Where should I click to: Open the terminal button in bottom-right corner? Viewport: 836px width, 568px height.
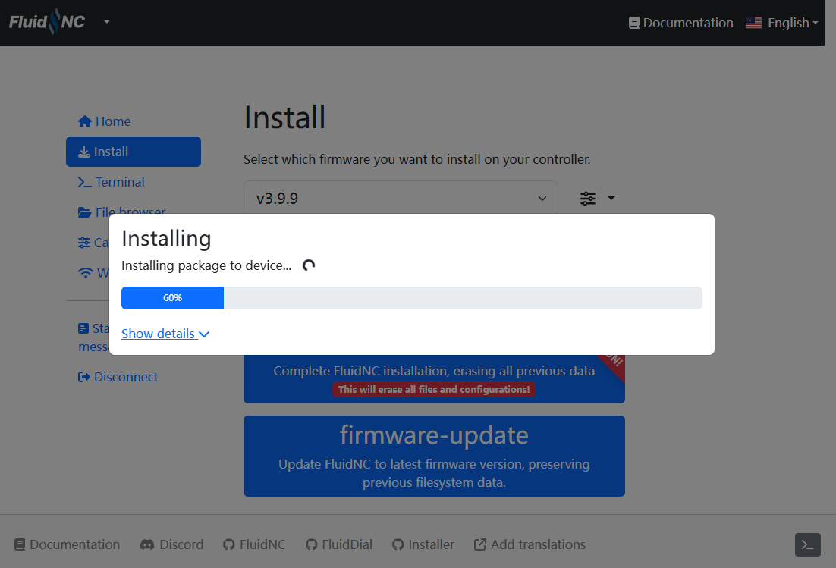coord(808,544)
